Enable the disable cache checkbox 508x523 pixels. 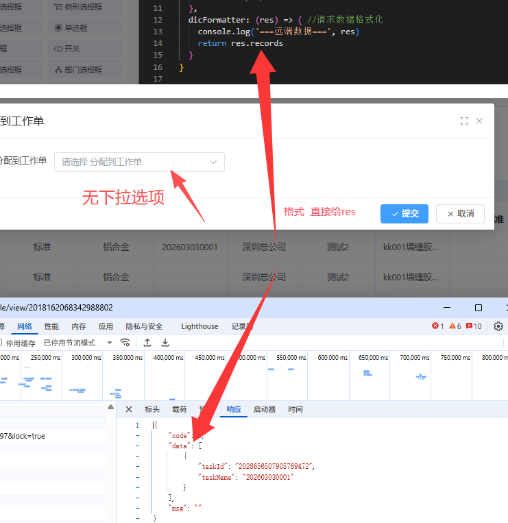(x=2, y=343)
